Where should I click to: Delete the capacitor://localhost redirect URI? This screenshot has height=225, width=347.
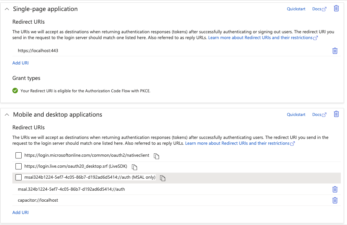335,201
